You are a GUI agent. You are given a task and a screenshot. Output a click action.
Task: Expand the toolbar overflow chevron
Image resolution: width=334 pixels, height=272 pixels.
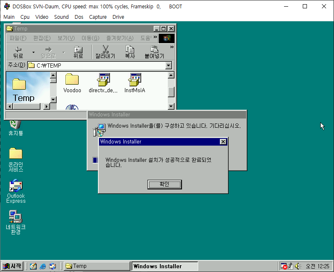click(x=172, y=47)
